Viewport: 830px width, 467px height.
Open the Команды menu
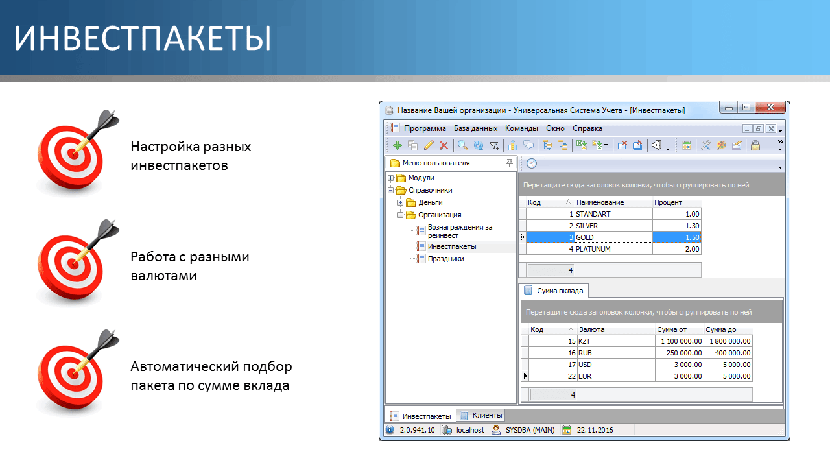(522, 128)
